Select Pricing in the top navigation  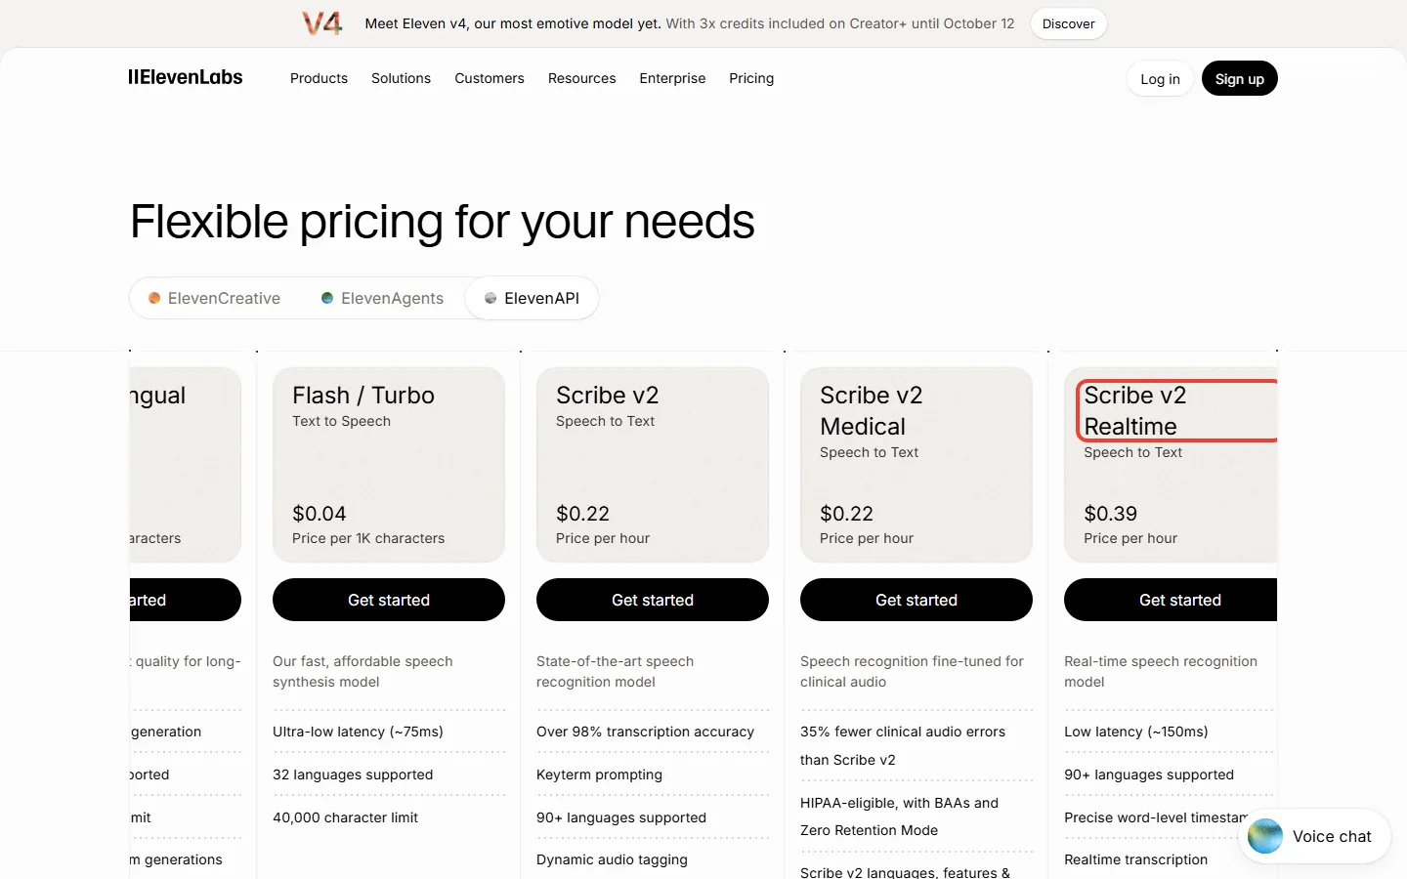751,78
